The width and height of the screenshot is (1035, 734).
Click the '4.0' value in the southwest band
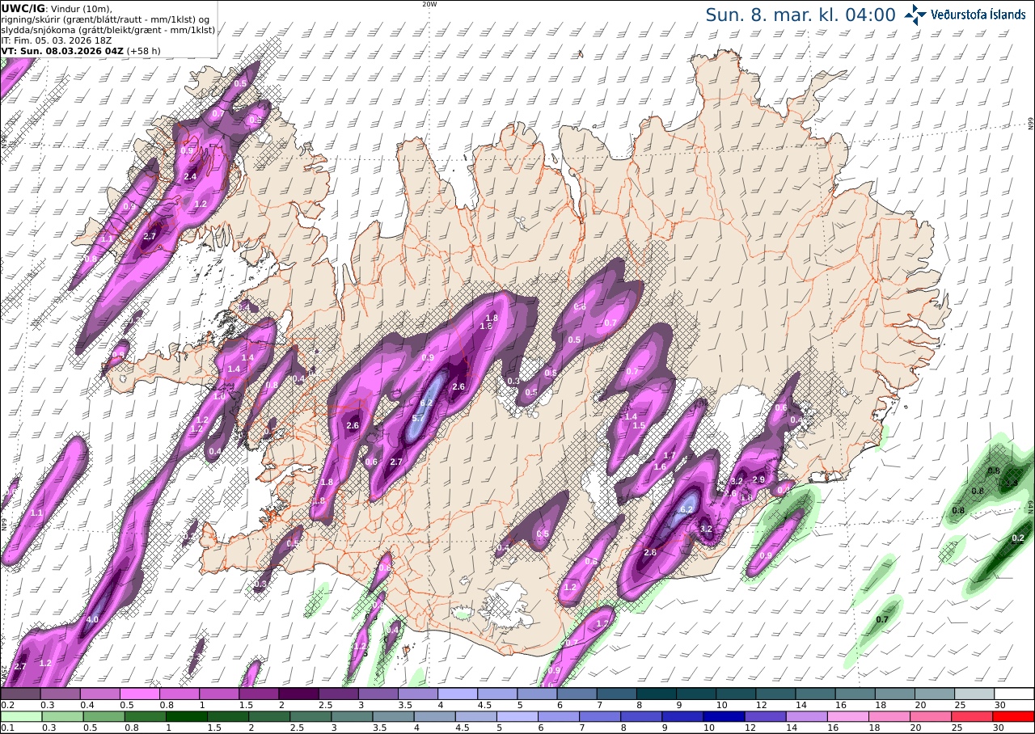click(92, 620)
